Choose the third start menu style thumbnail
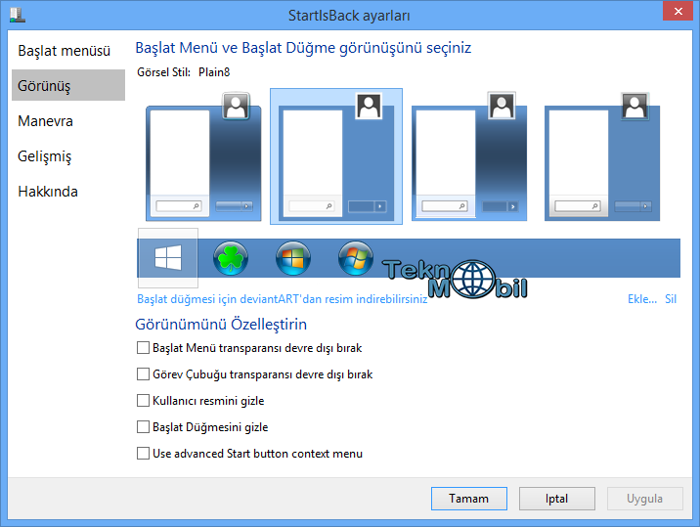The width and height of the screenshot is (700, 527). tap(468, 156)
